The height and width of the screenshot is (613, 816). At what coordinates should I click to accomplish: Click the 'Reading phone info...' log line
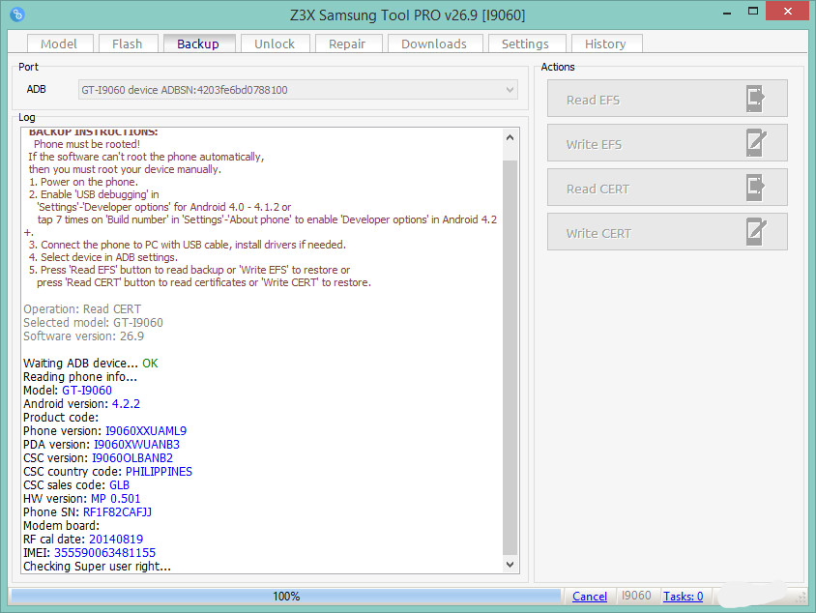(80, 377)
